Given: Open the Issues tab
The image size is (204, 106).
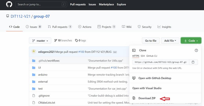Looking at the screenshot, I should 33,27.
